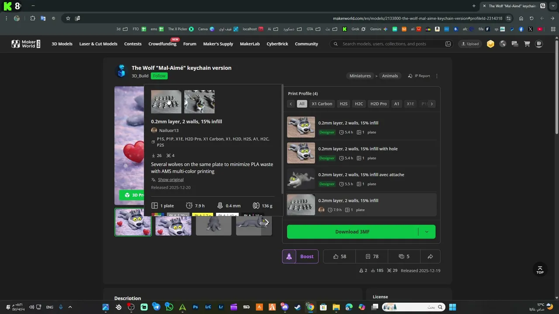Select the X1E printer filter
Viewport: 559px width, 314px height.
[411, 104]
